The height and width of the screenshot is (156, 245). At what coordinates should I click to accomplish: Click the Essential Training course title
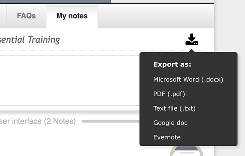(x=30, y=40)
